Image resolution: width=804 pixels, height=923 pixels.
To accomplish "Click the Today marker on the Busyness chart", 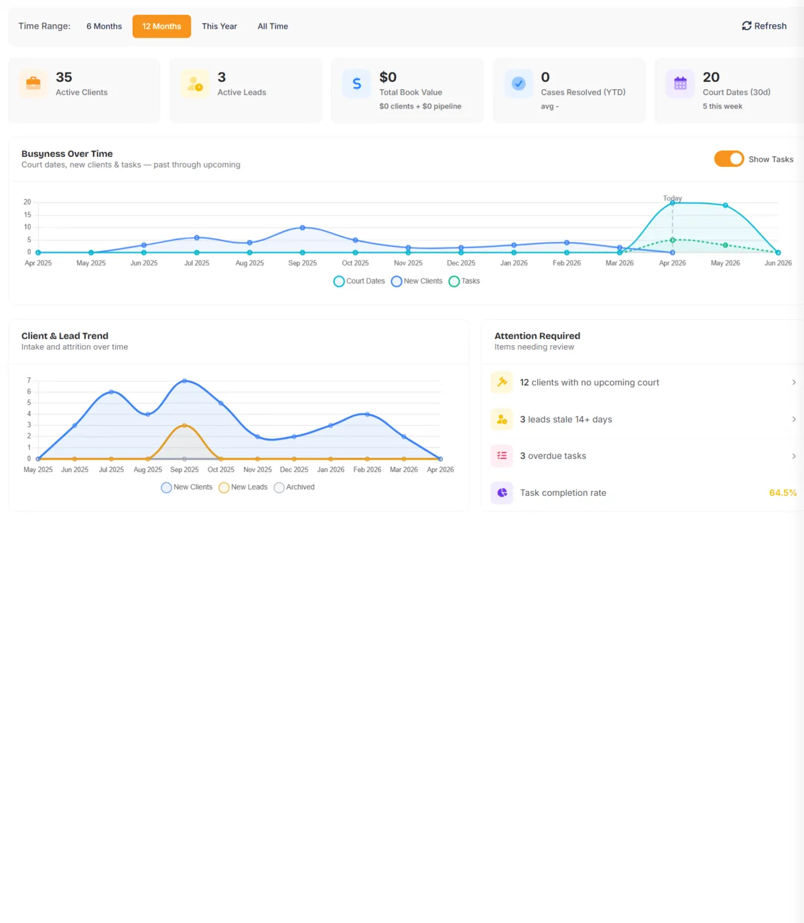I will coord(672,198).
